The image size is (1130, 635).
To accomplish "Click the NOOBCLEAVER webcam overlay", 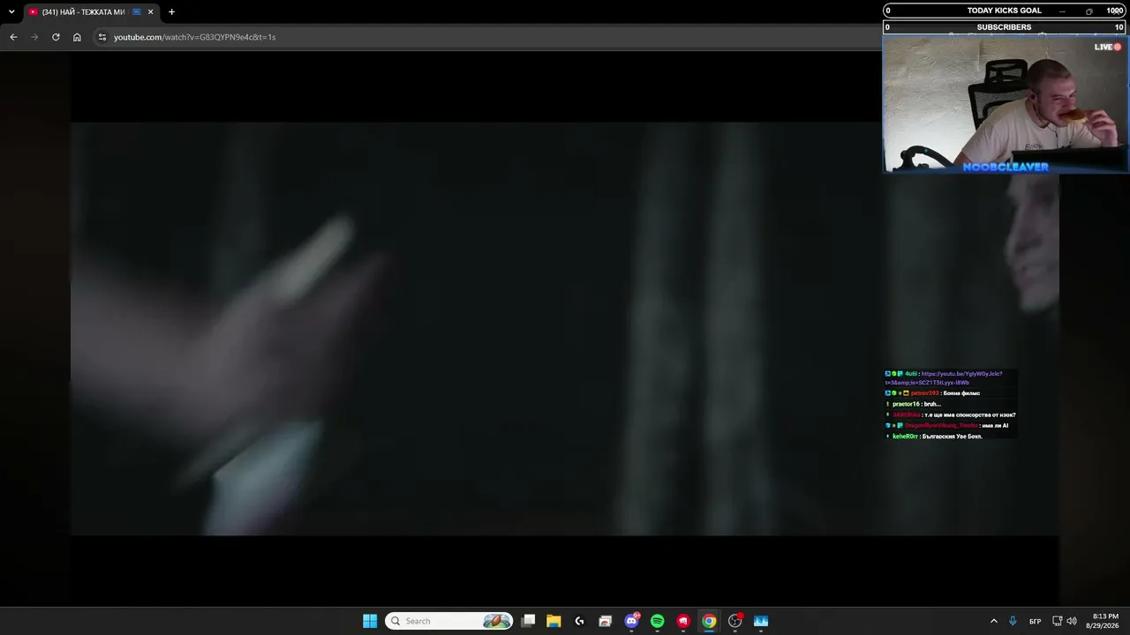I will (x=1006, y=103).
